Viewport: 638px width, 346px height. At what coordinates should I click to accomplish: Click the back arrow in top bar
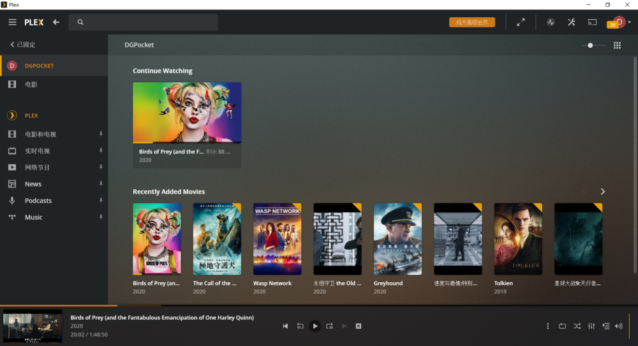(56, 22)
